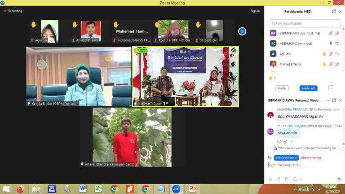The width and height of the screenshot is (345, 194).
Task: Open the more options button beside Mute All
Action: [331, 88]
